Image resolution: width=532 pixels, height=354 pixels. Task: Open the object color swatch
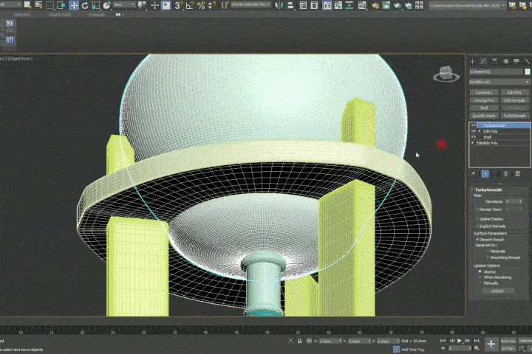point(528,72)
